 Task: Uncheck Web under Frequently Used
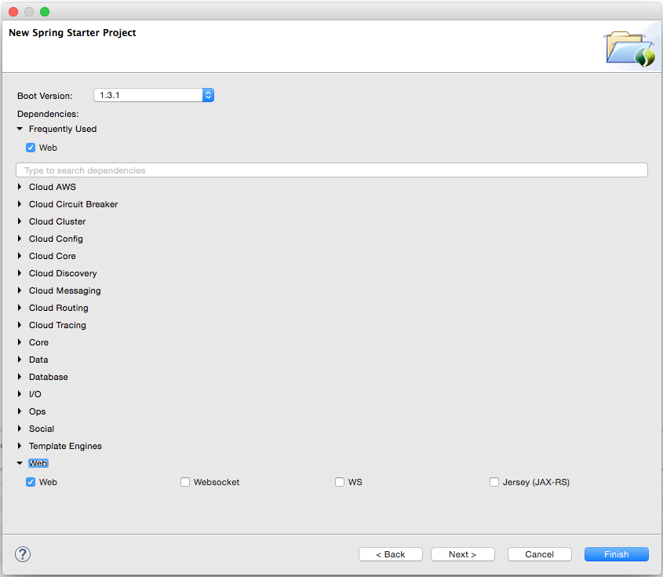coord(31,148)
